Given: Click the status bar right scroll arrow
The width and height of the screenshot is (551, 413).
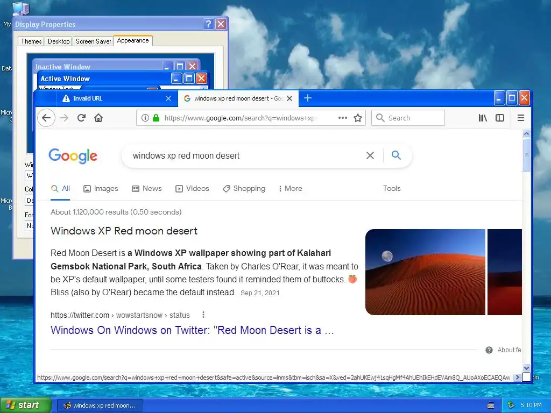Looking at the screenshot, I should click(x=517, y=377).
